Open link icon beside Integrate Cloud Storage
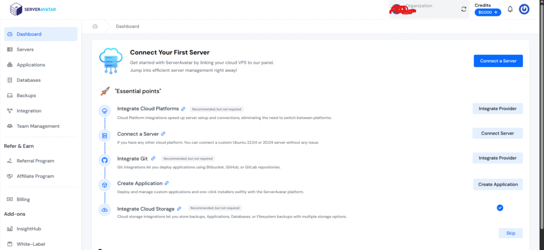544x250 pixels. pyautogui.click(x=179, y=209)
